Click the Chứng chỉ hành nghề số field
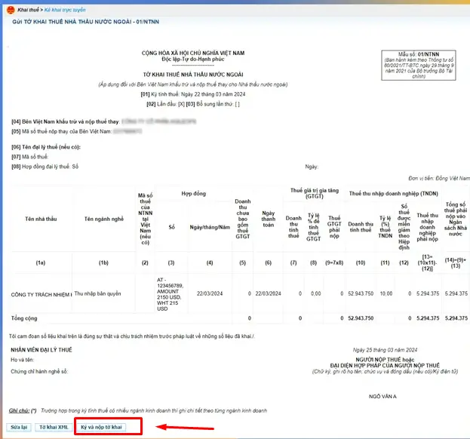The image size is (470, 439). click(x=45, y=371)
